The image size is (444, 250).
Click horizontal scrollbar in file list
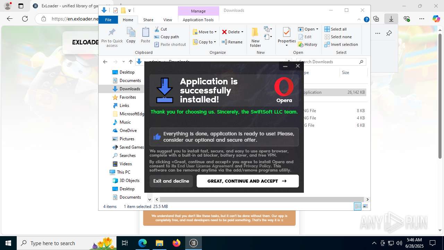pos(262,199)
